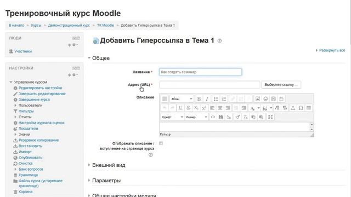Insert a bulleted list in the editor

pos(216,99)
